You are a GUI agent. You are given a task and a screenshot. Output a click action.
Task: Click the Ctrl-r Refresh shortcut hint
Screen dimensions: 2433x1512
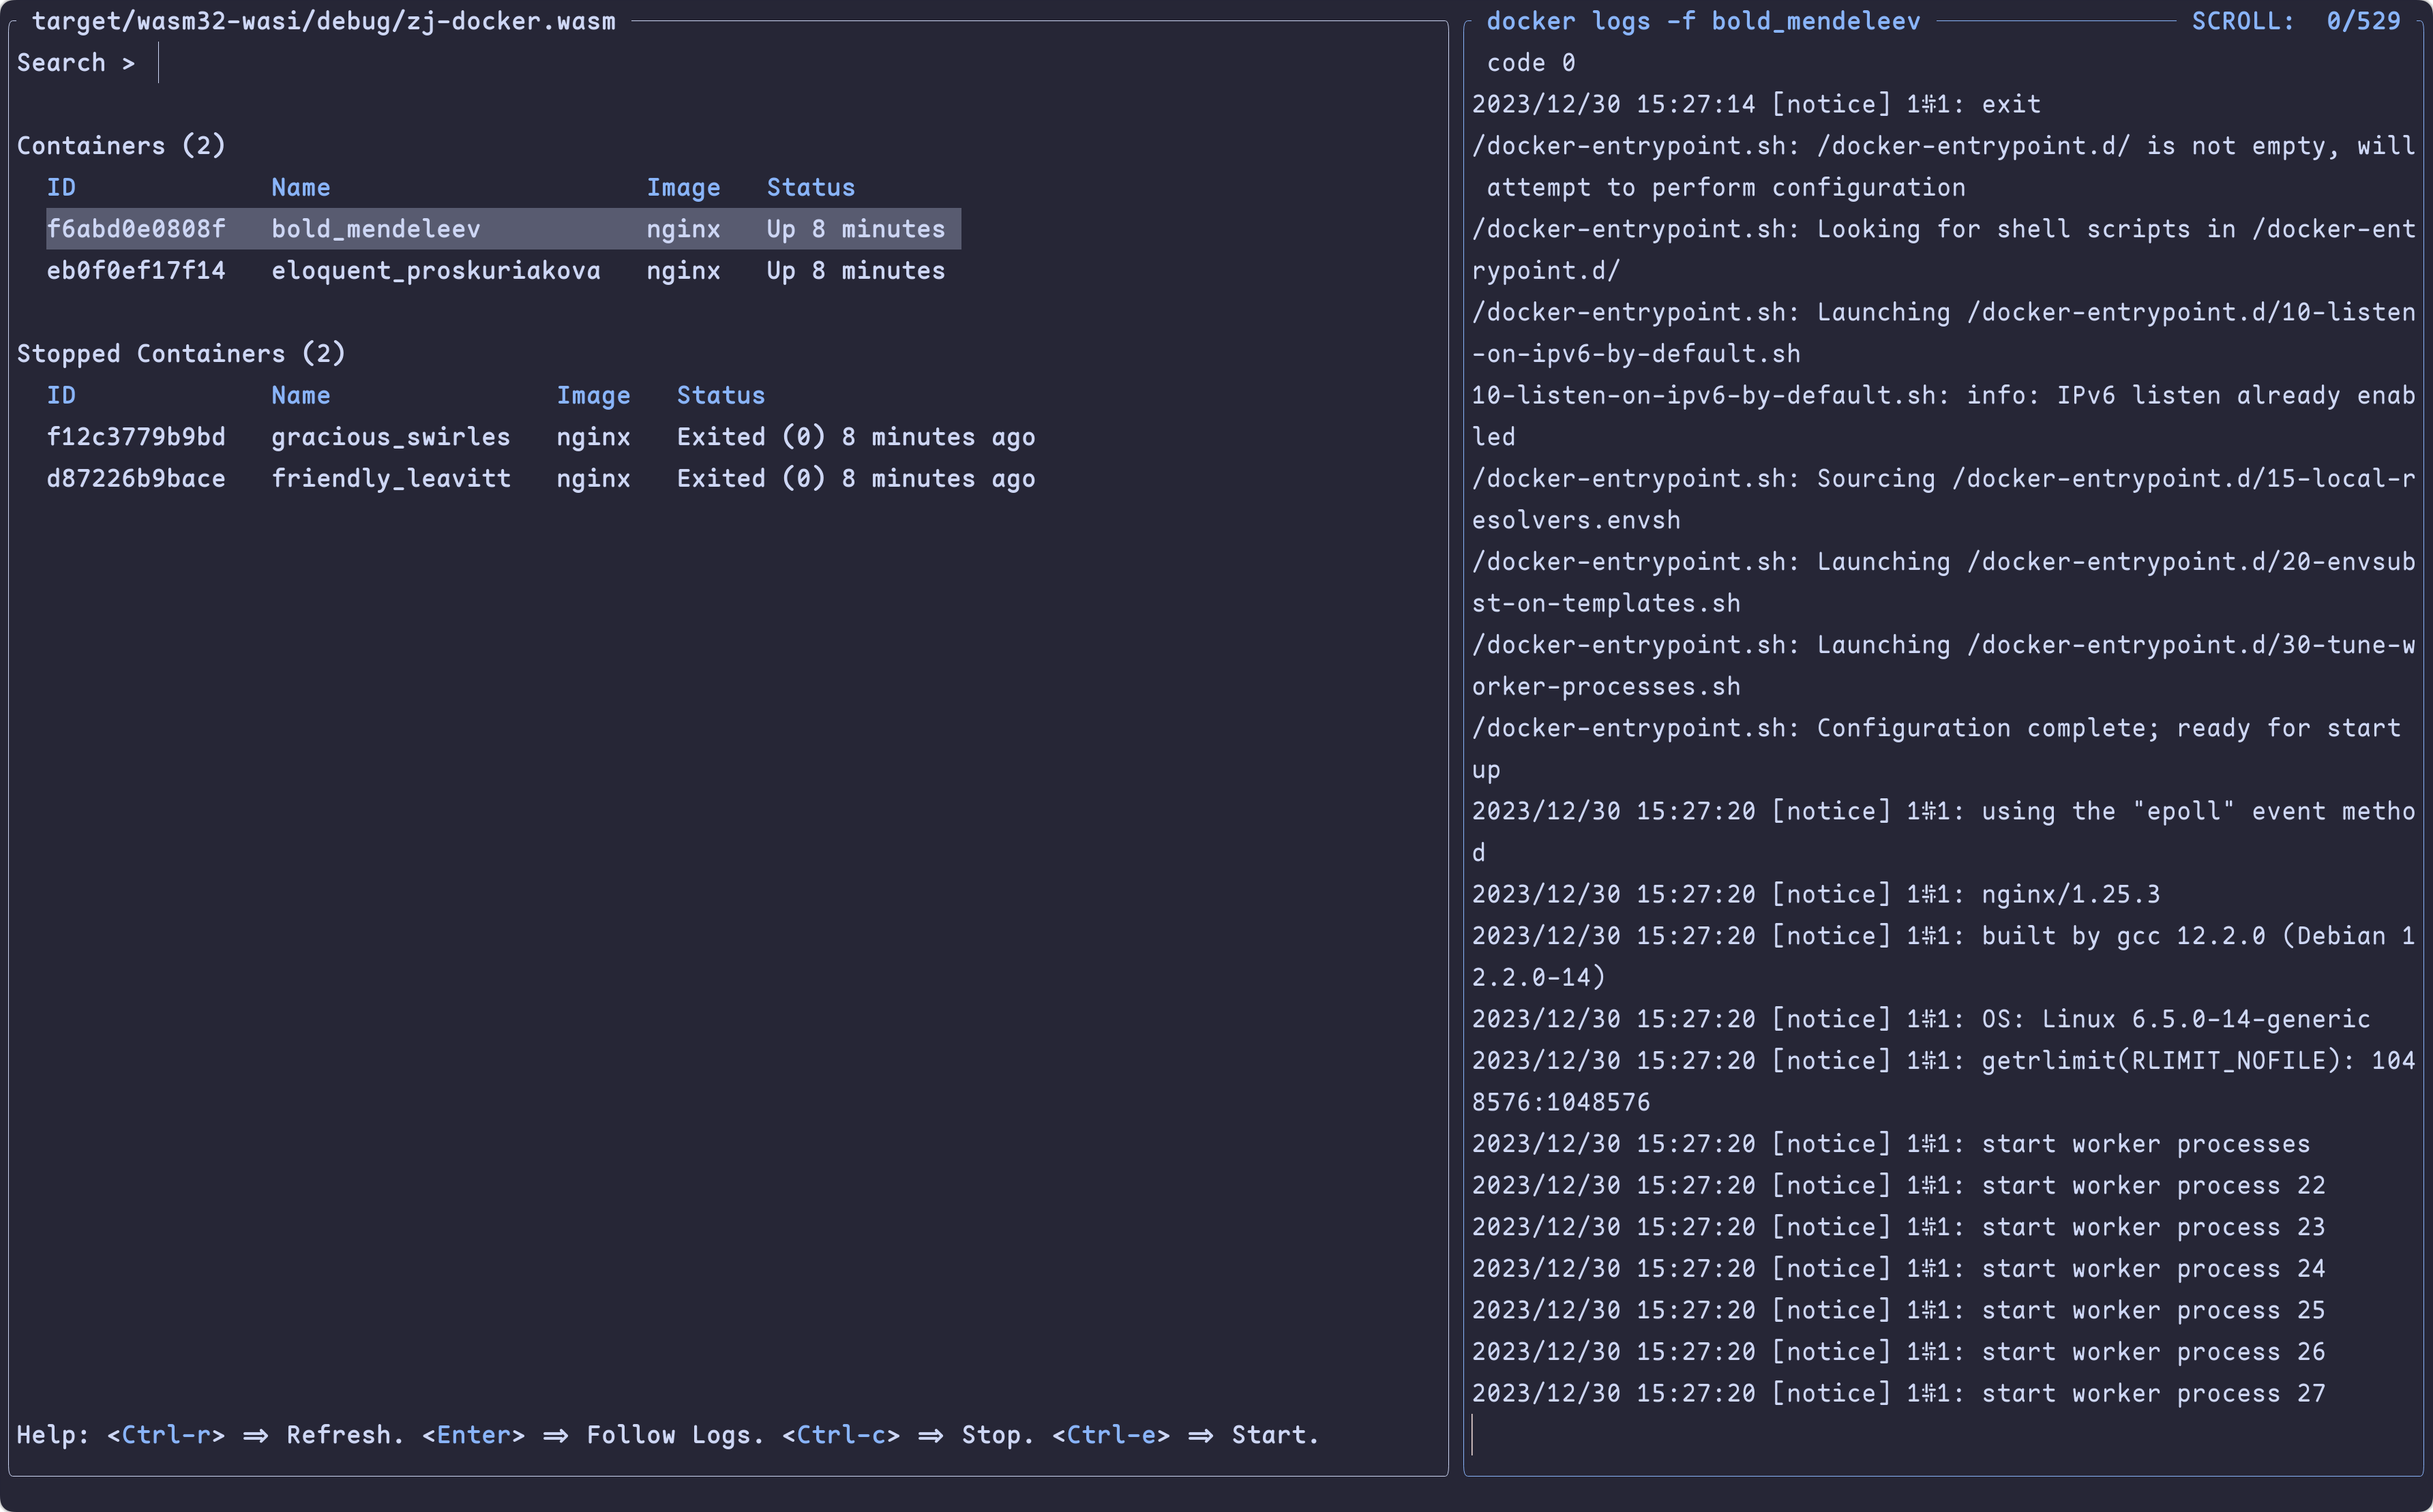pyautogui.click(x=165, y=1435)
